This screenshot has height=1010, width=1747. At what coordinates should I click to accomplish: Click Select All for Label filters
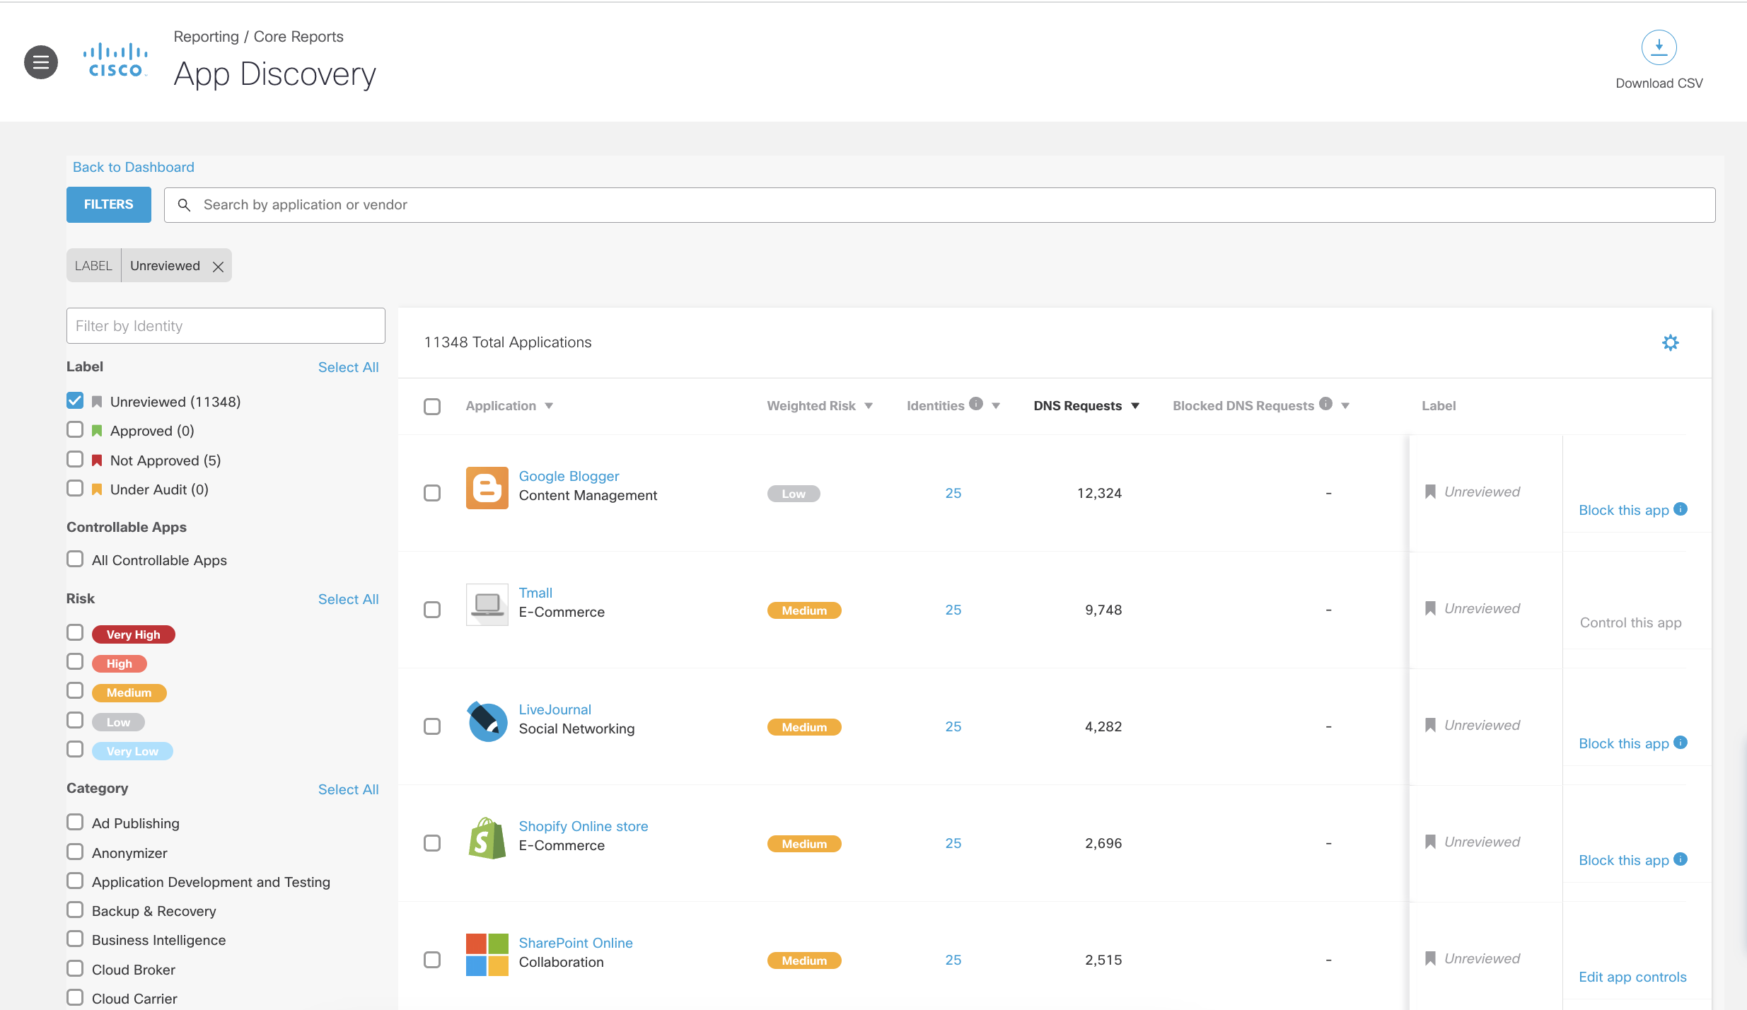coord(348,367)
